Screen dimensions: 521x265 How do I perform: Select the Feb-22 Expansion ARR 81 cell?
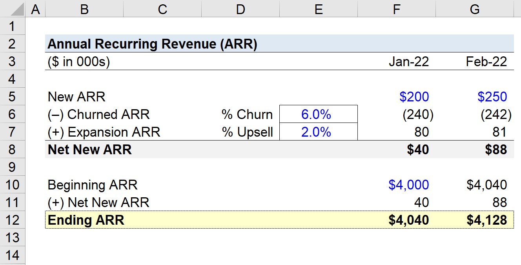point(475,132)
